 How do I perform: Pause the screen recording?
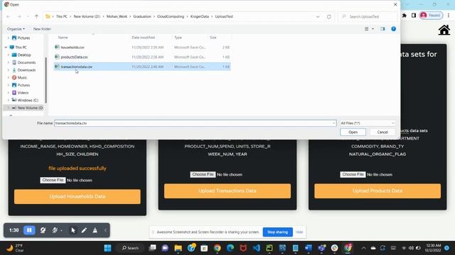pyautogui.click(x=29, y=230)
